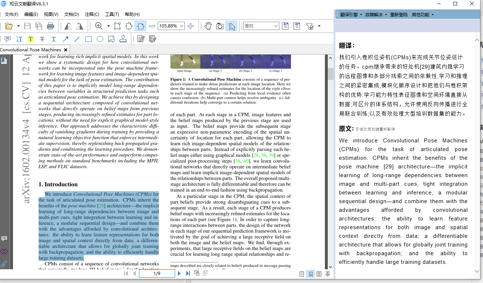Print the document via printer icon
Image resolution: width=483 pixels, height=283 pixels.
pos(51,26)
